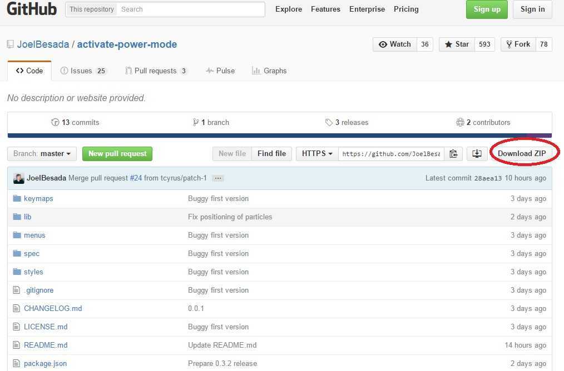Open the activate-power-mode repository link
The image size is (564, 371).
pos(127,44)
